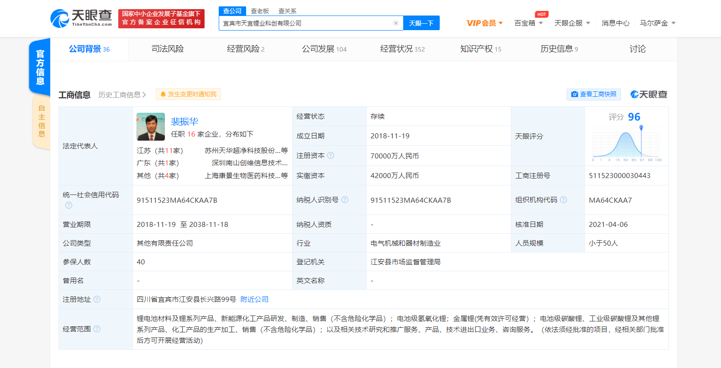Open 苏州天华超净科技股份 company link
Image resolution: width=721 pixels, height=368 pixels.
pyautogui.click(x=246, y=150)
